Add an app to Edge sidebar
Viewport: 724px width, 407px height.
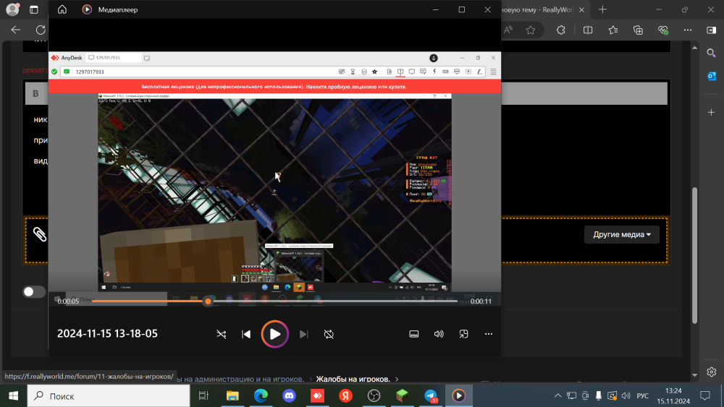pos(711,113)
